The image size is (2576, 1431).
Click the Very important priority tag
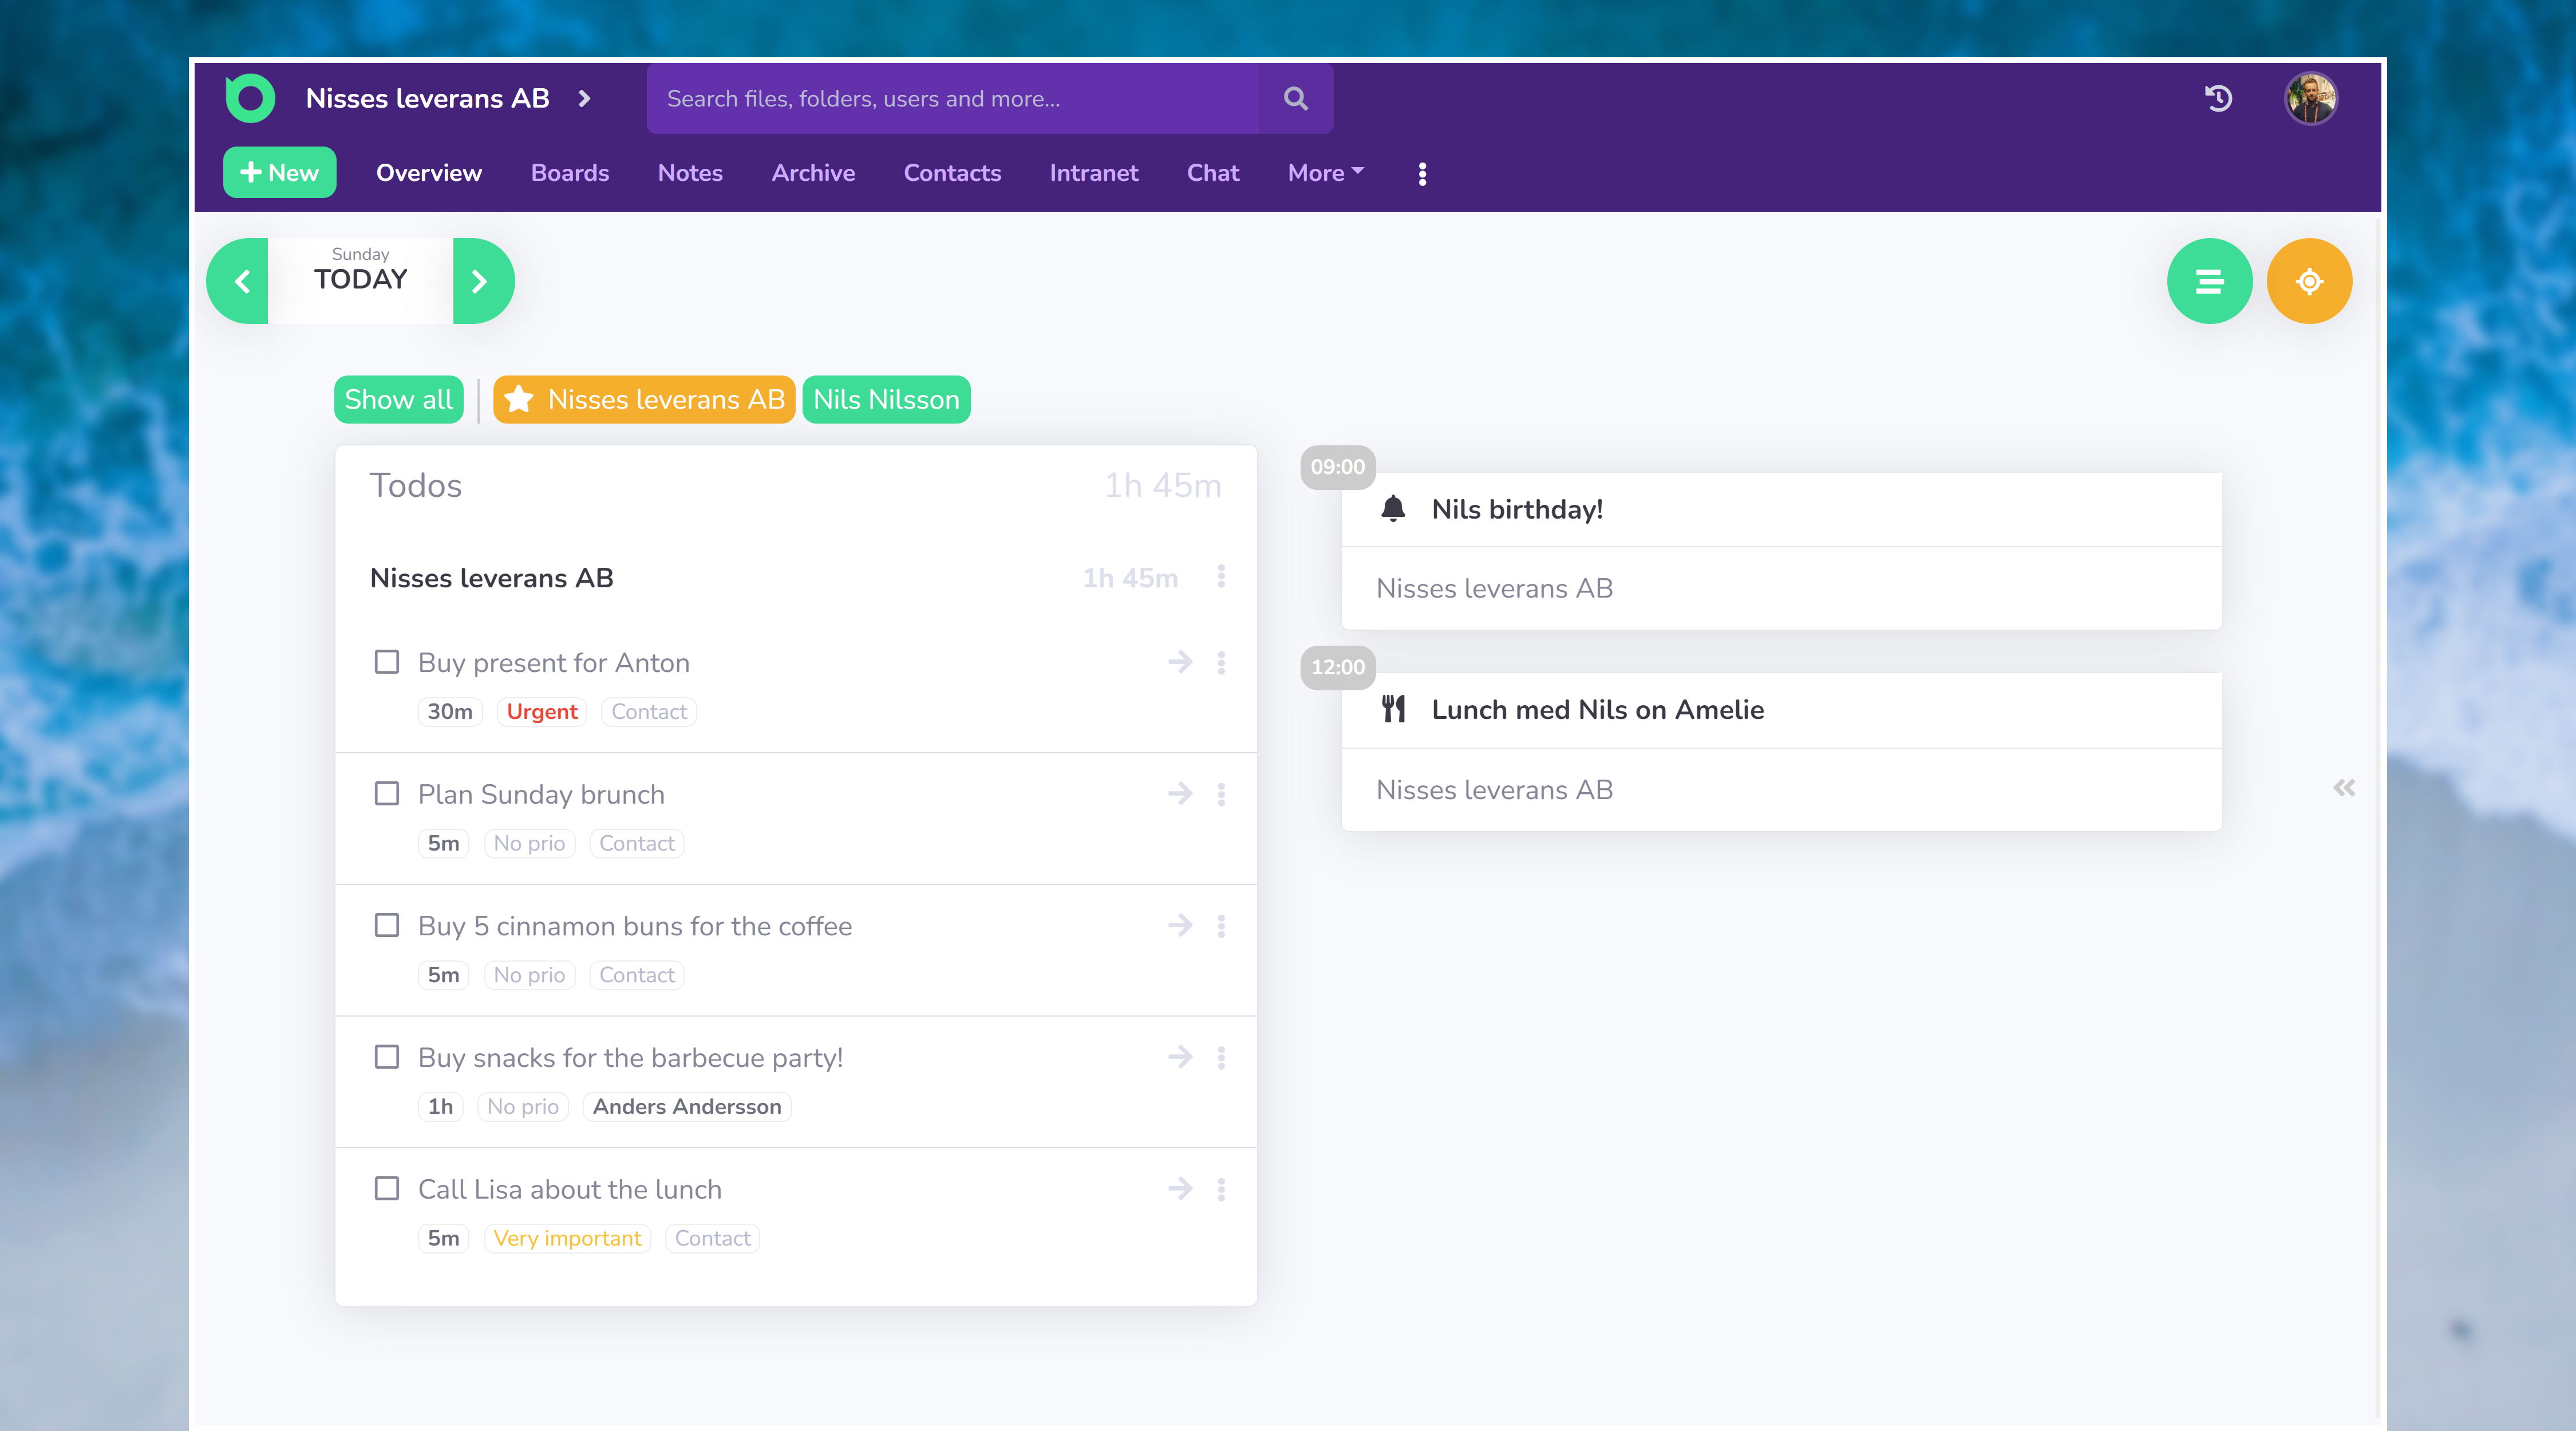(567, 1238)
